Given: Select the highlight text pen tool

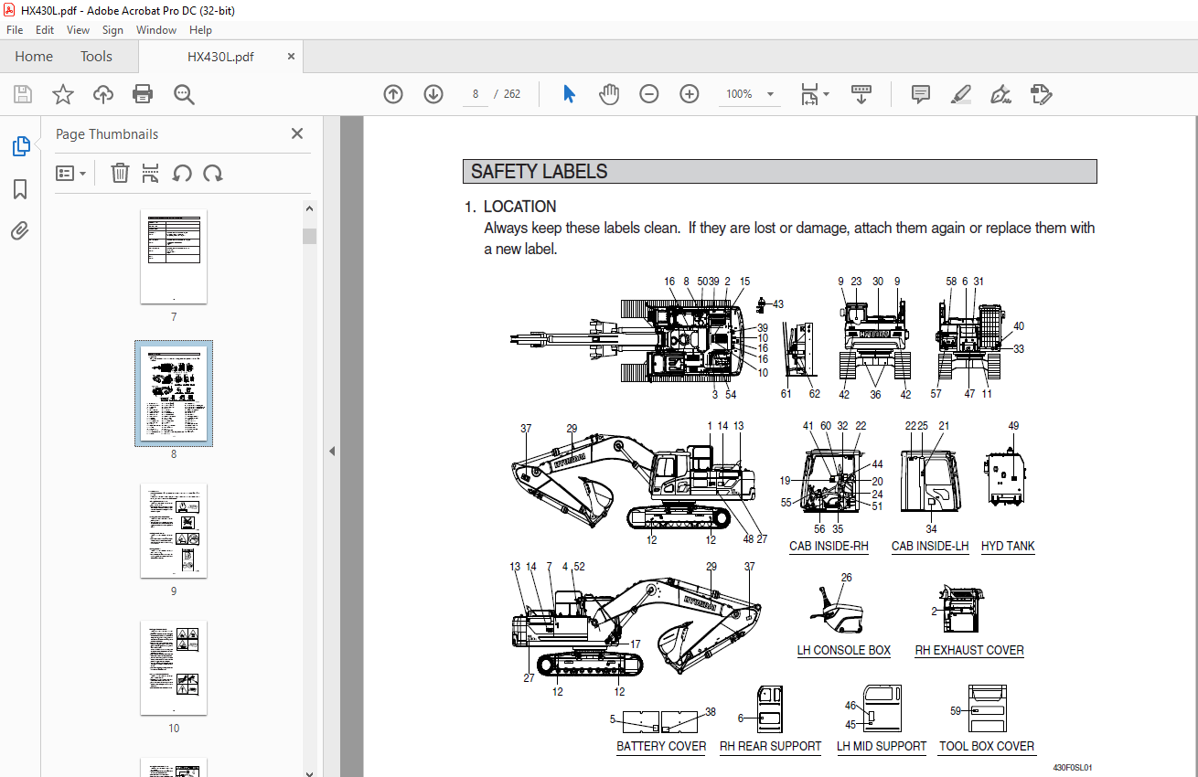Looking at the screenshot, I should [x=960, y=94].
